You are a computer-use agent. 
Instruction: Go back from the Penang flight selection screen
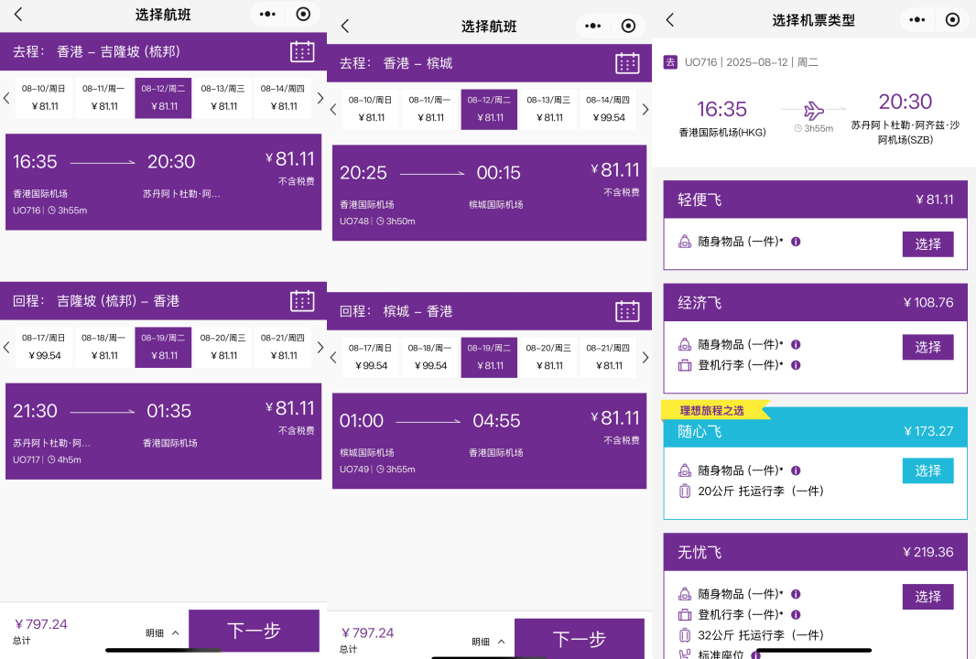click(345, 26)
